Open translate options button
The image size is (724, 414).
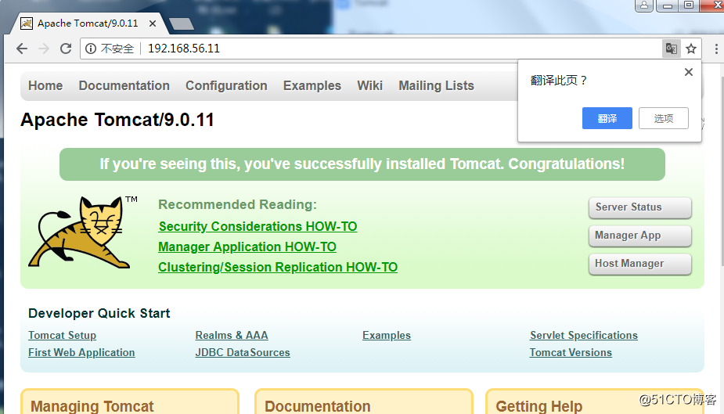coord(664,118)
